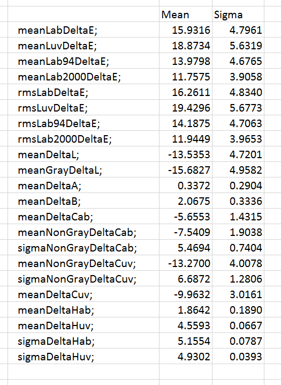Click the empty cell above the labels column
The image size is (281, 385).
83,14
